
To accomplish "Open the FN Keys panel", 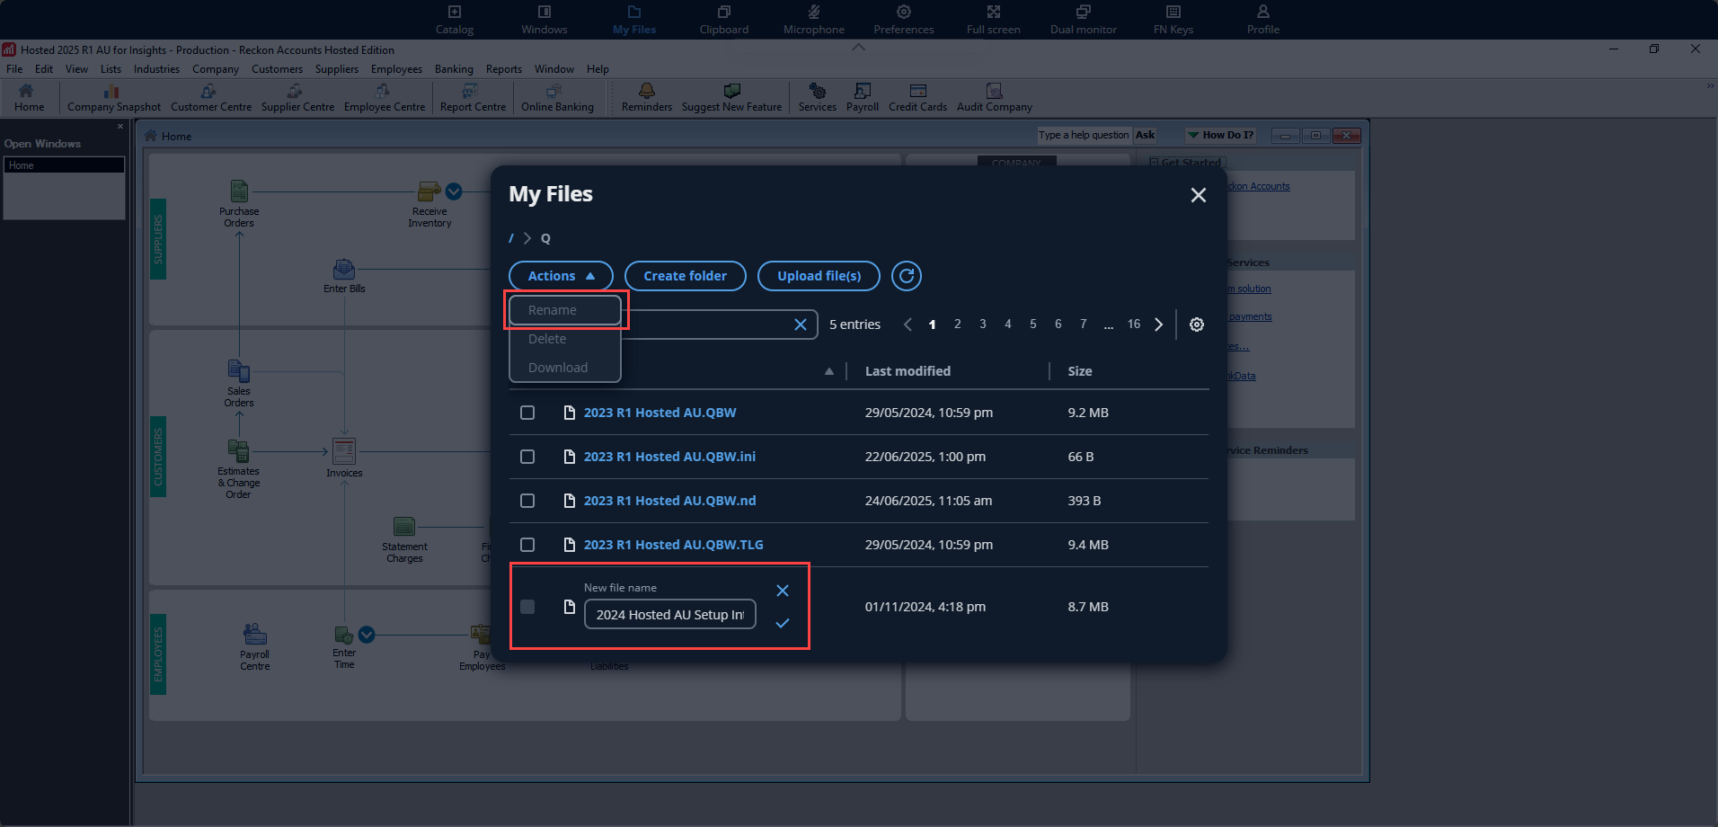I will click(x=1173, y=20).
